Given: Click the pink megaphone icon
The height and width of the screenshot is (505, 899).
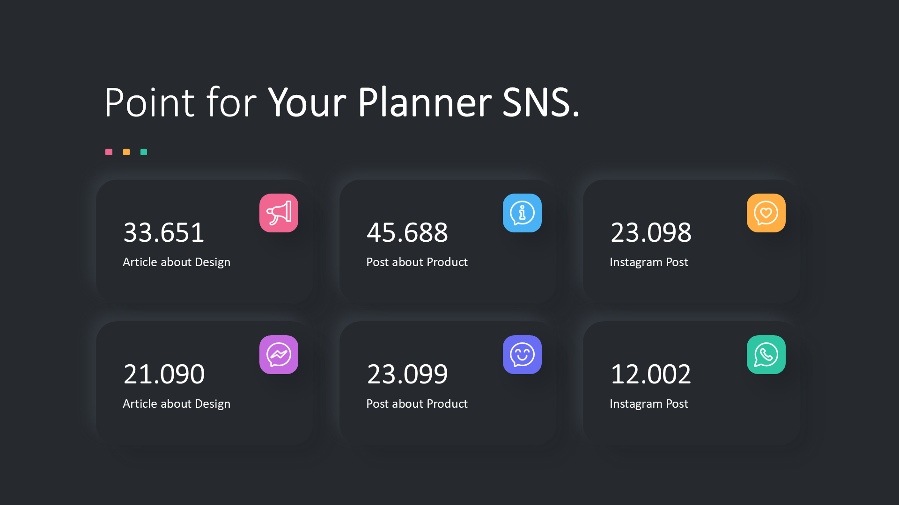Looking at the screenshot, I should coord(279,213).
